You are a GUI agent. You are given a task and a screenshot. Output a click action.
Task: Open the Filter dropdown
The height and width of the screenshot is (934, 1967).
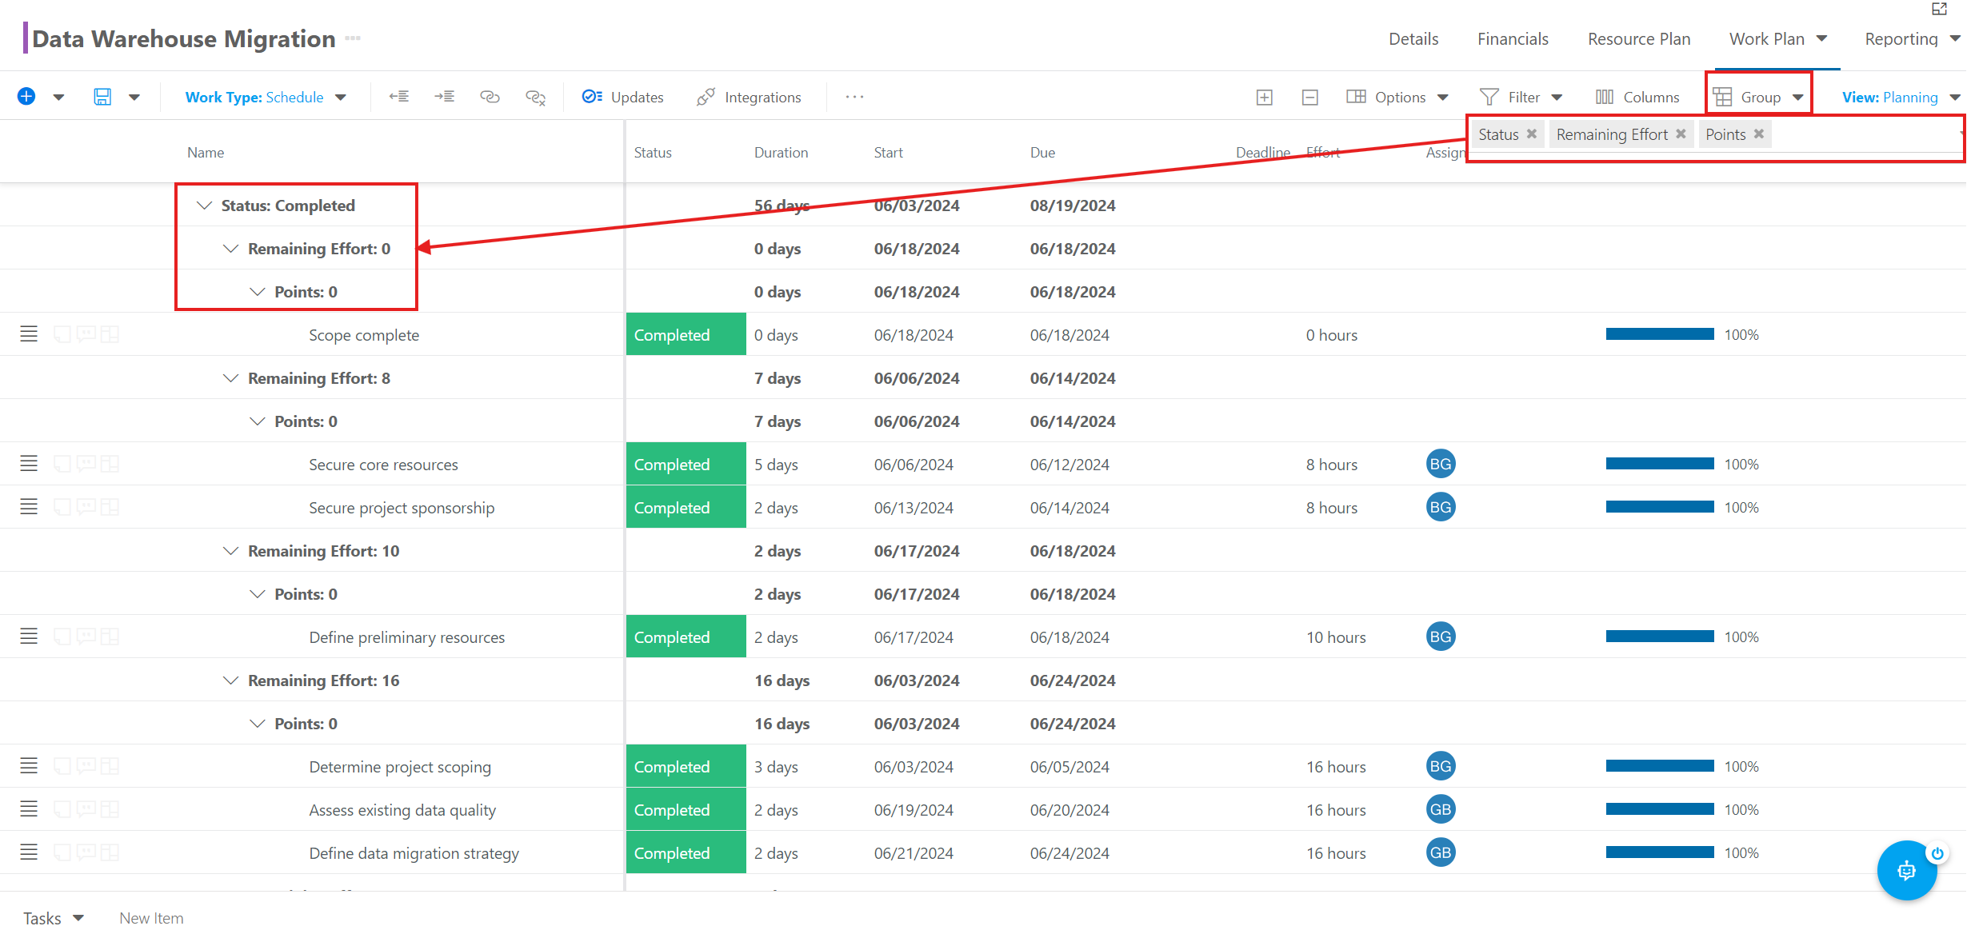pos(1521,97)
